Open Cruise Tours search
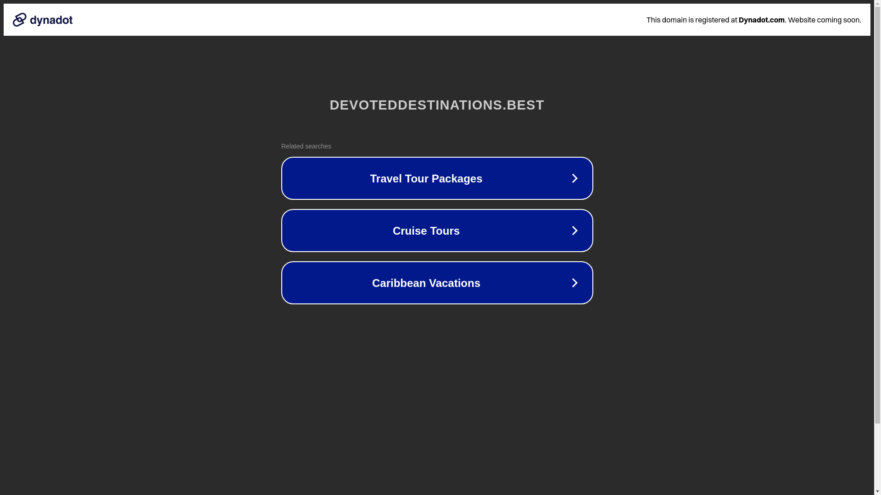The width and height of the screenshot is (881, 495). pyautogui.click(x=437, y=231)
